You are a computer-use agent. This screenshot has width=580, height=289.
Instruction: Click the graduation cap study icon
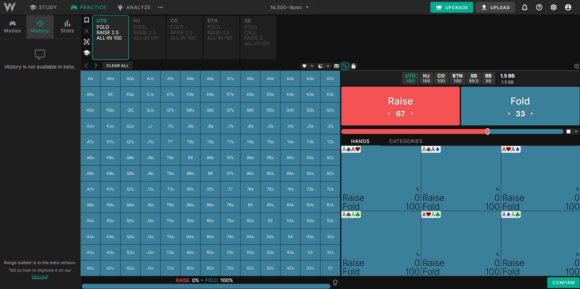point(87,53)
